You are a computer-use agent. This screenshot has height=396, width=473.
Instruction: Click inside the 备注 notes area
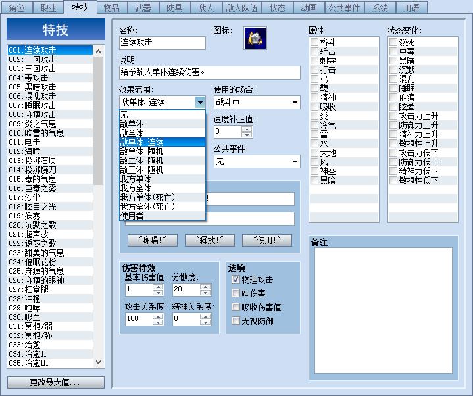(384, 310)
